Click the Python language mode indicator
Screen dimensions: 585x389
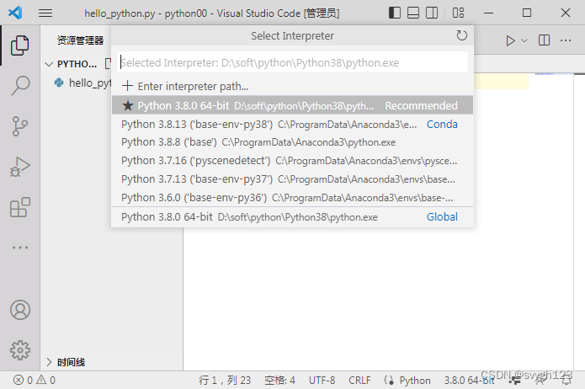tap(415, 380)
